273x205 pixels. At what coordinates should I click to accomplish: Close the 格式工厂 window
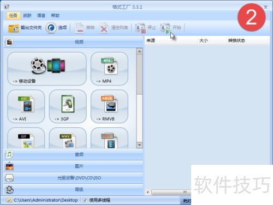tap(265, 7)
